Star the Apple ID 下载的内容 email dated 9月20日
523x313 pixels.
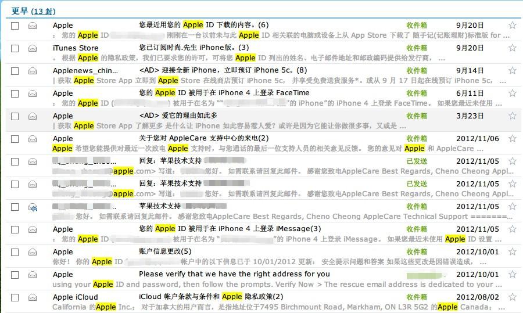(x=513, y=25)
